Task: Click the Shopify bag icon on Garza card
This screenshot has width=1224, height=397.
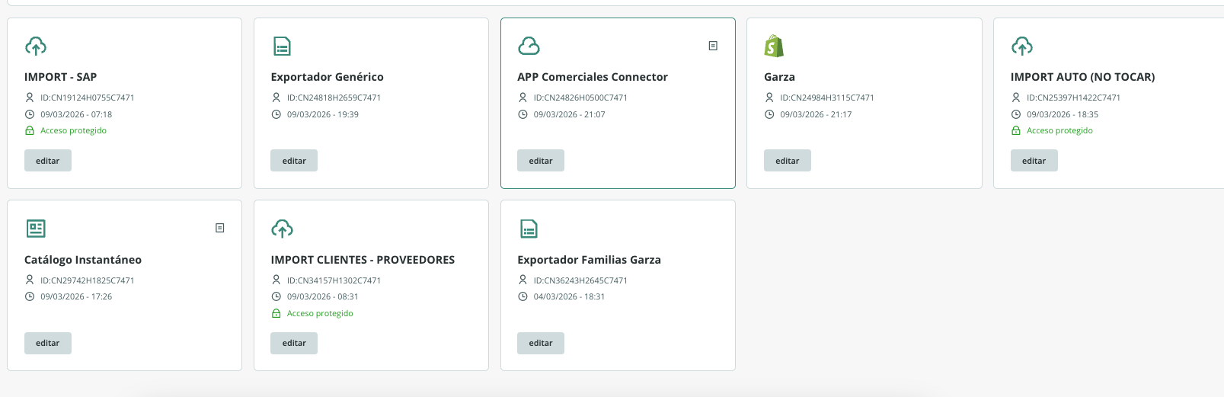Action: [x=774, y=46]
